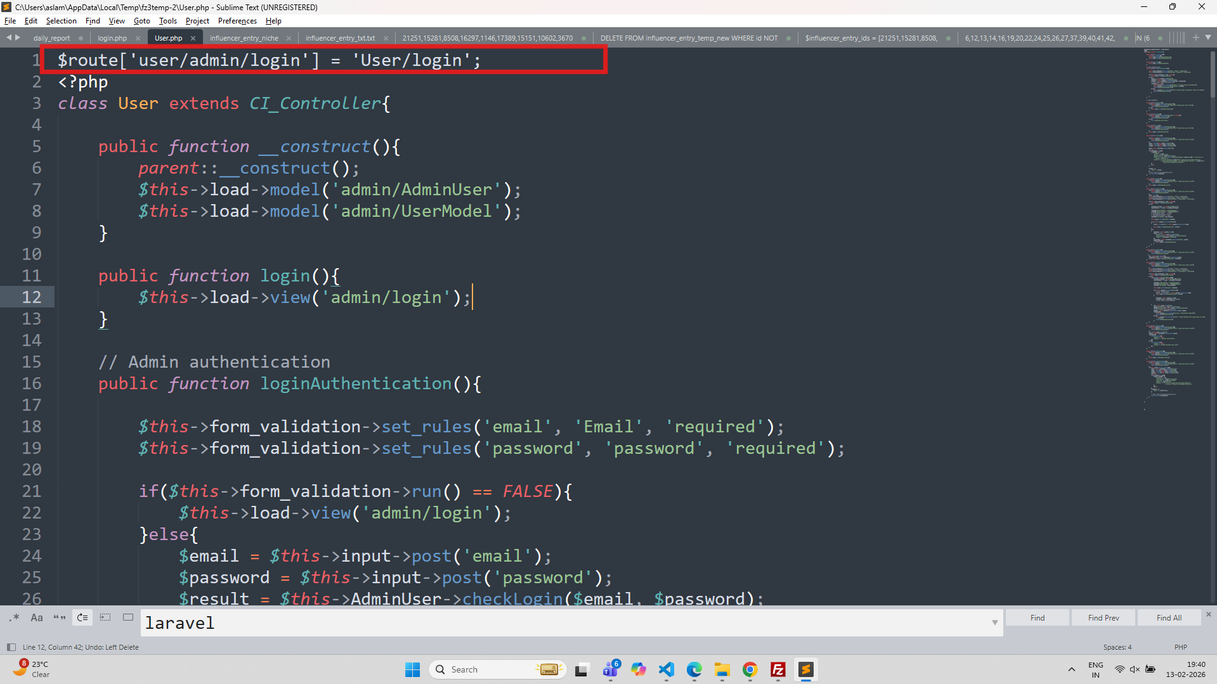
Task: Click the in-selection search icon
Action: 105,617
